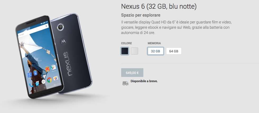This screenshot has width=259, height=113.
Task: Tap the Google+ icon on phone screen
Action: tap(30, 75)
